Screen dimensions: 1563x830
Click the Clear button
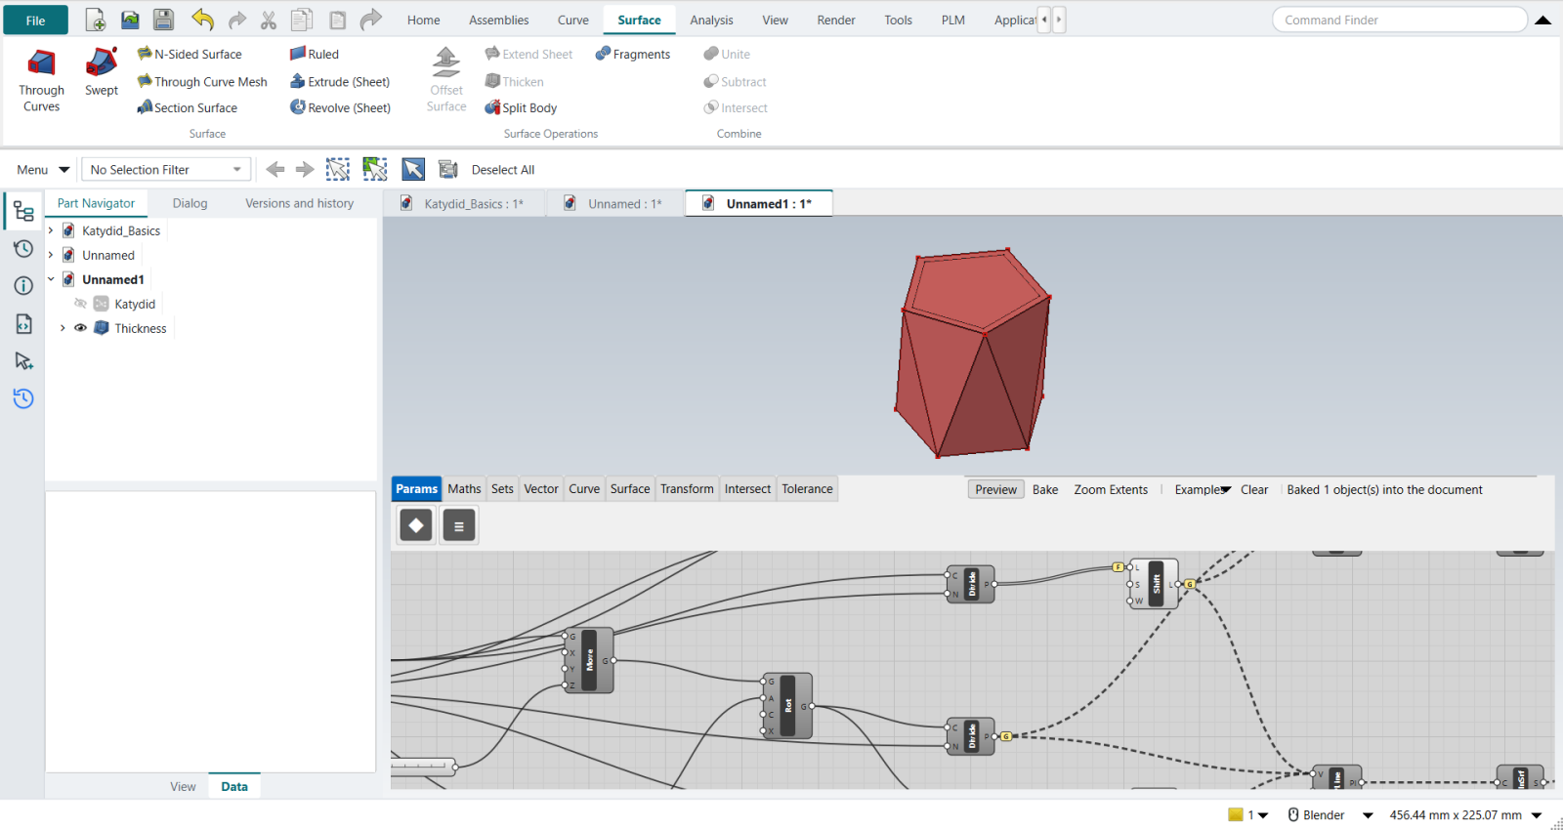pos(1254,489)
